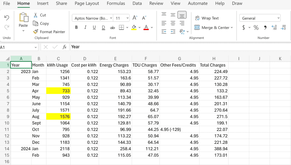
Task: Open the General number format dropdown
Action: click(x=259, y=18)
